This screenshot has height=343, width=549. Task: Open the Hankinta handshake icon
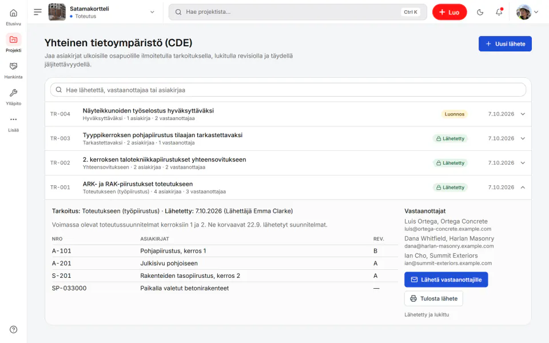[13, 66]
